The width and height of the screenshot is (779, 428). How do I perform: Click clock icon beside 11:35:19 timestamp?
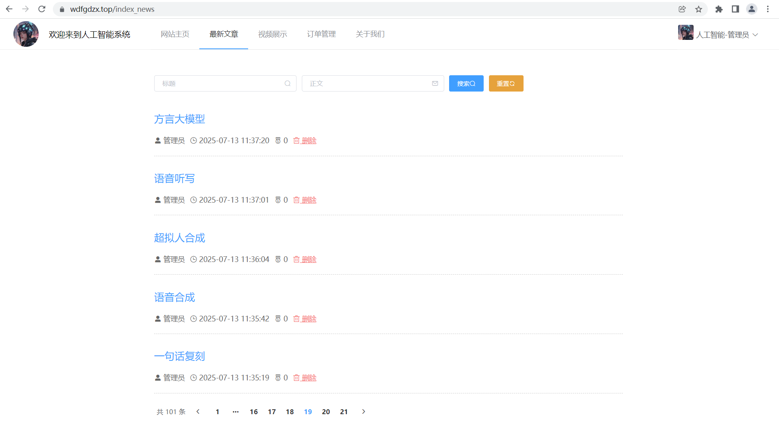tap(194, 378)
